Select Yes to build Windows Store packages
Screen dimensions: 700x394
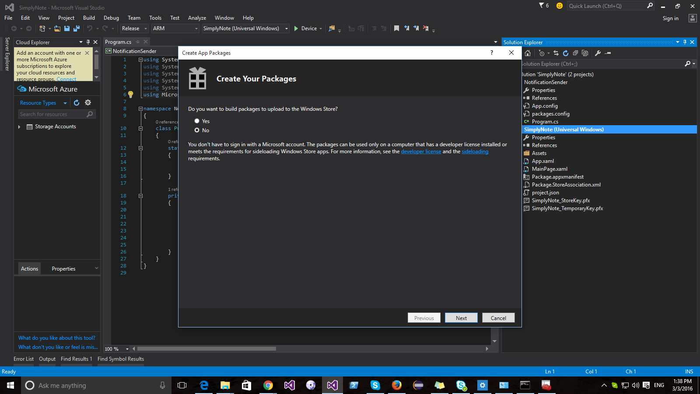(x=197, y=121)
